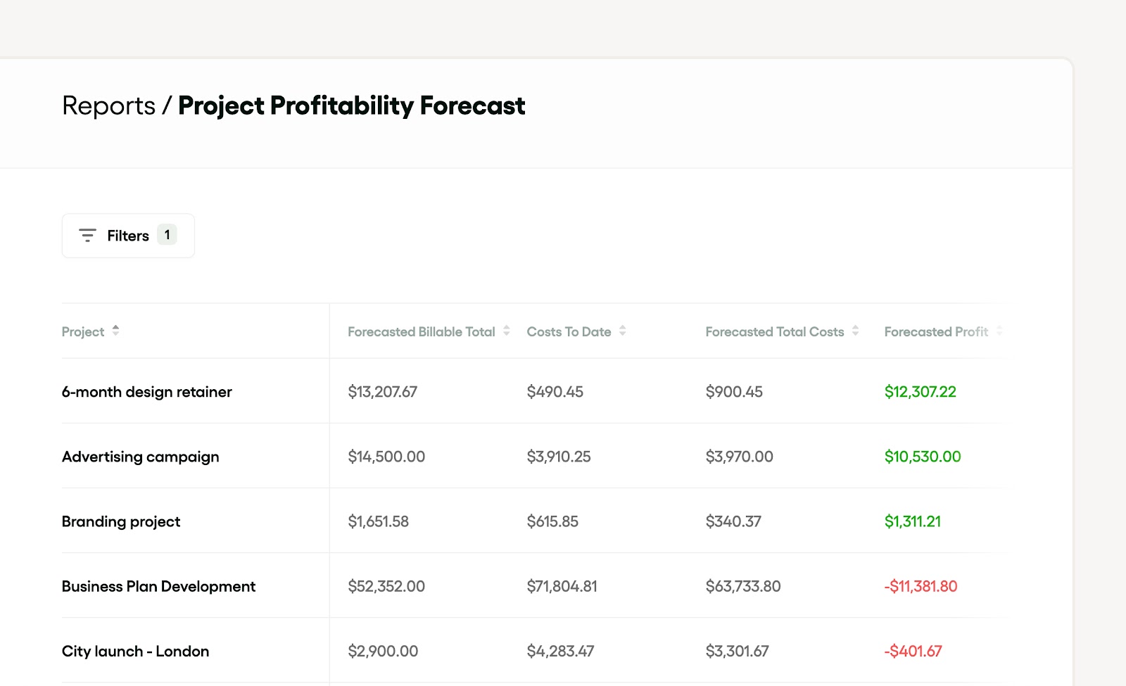Open the 6-month design retainer project
This screenshot has width=1126, height=686.
pyautogui.click(x=147, y=392)
